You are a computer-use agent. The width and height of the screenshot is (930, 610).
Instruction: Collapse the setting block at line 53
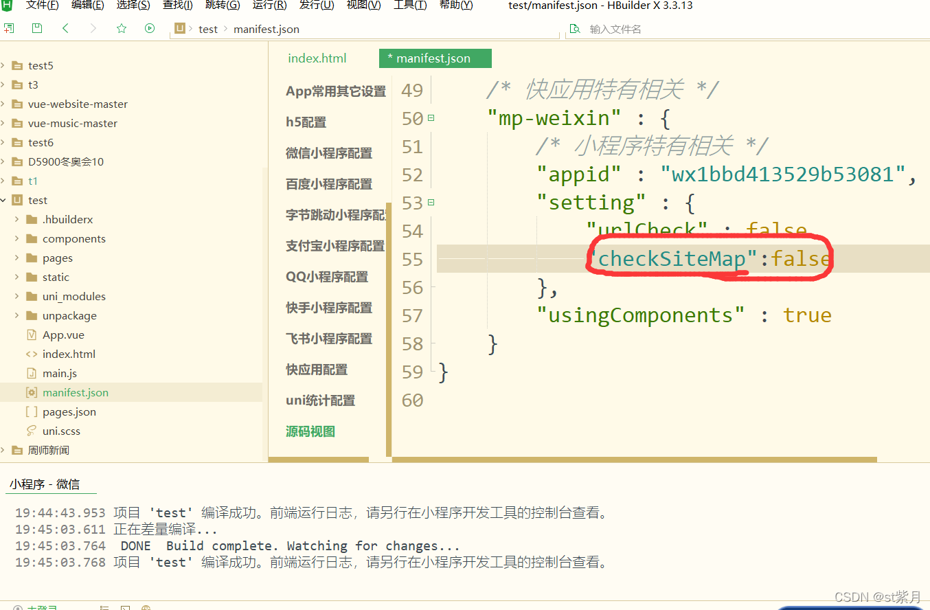pyautogui.click(x=431, y=203)
